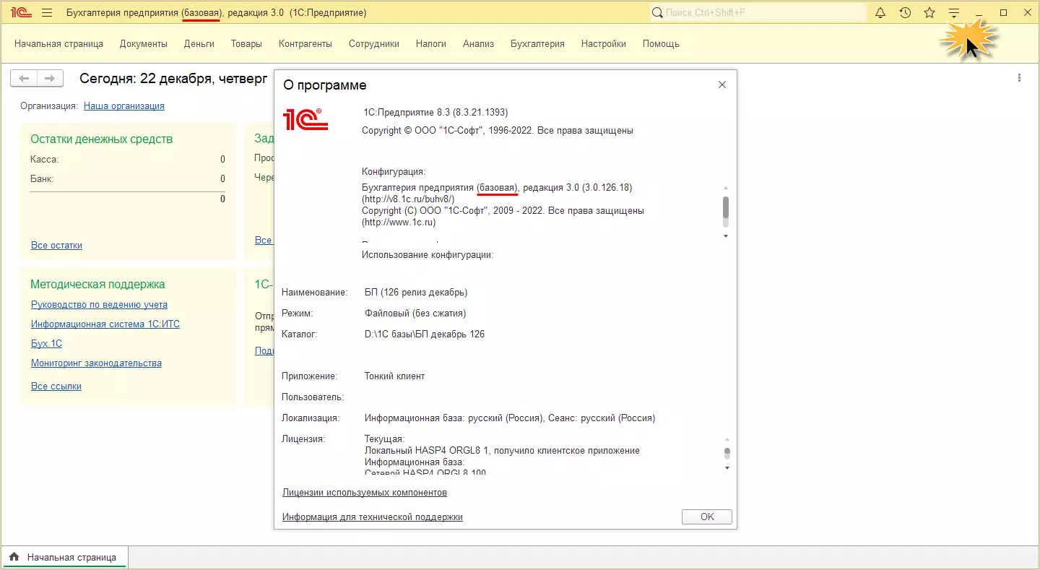The height and width of the screenshot is (570, 1040).
Task: Open Руководство по ведению учета link
Action: click(x=99, y=304)
